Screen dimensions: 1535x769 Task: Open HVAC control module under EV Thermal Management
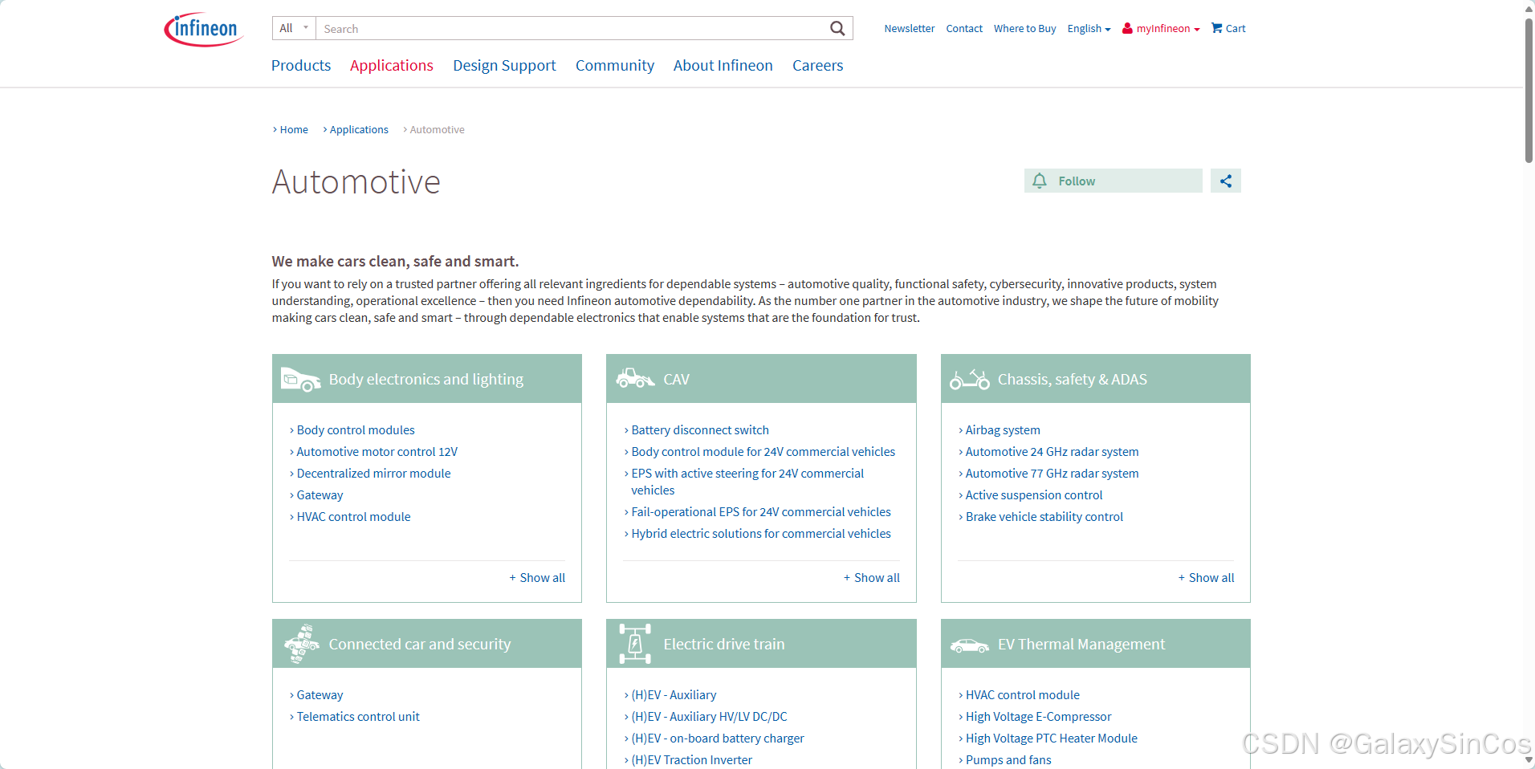[1023, 695]
